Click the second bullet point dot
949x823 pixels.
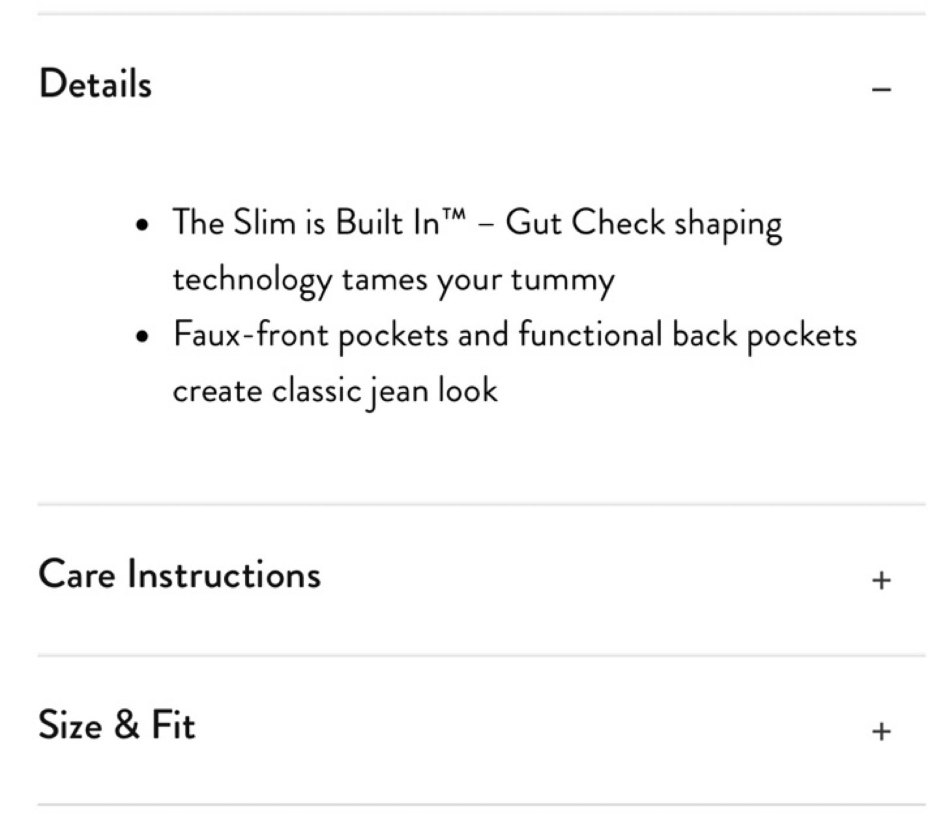pos(141,337)
